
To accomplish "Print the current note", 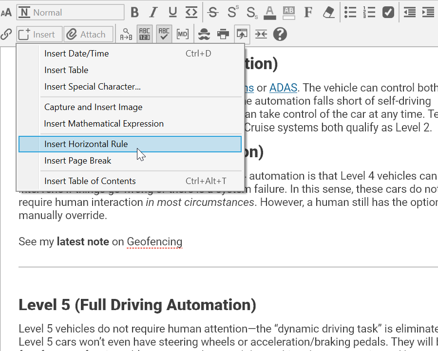I will (223, 34).
